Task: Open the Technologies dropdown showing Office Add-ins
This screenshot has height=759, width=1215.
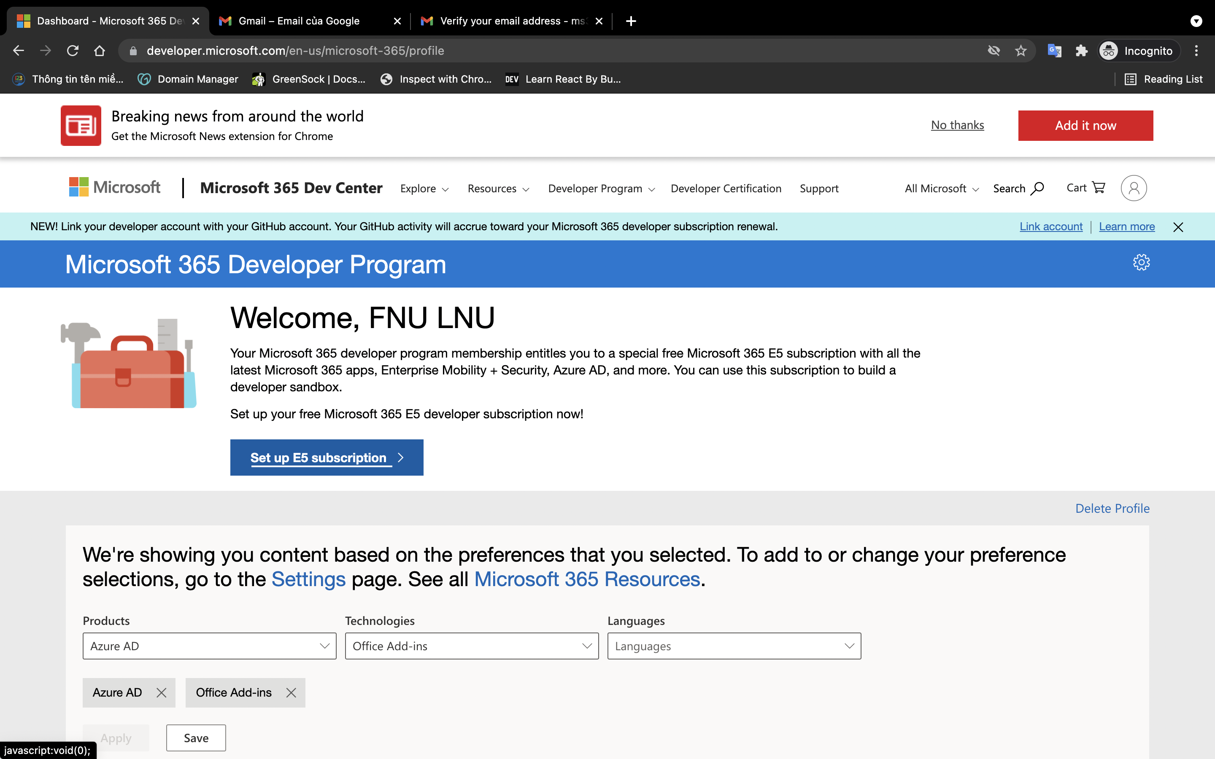Action: coord(471,646)
